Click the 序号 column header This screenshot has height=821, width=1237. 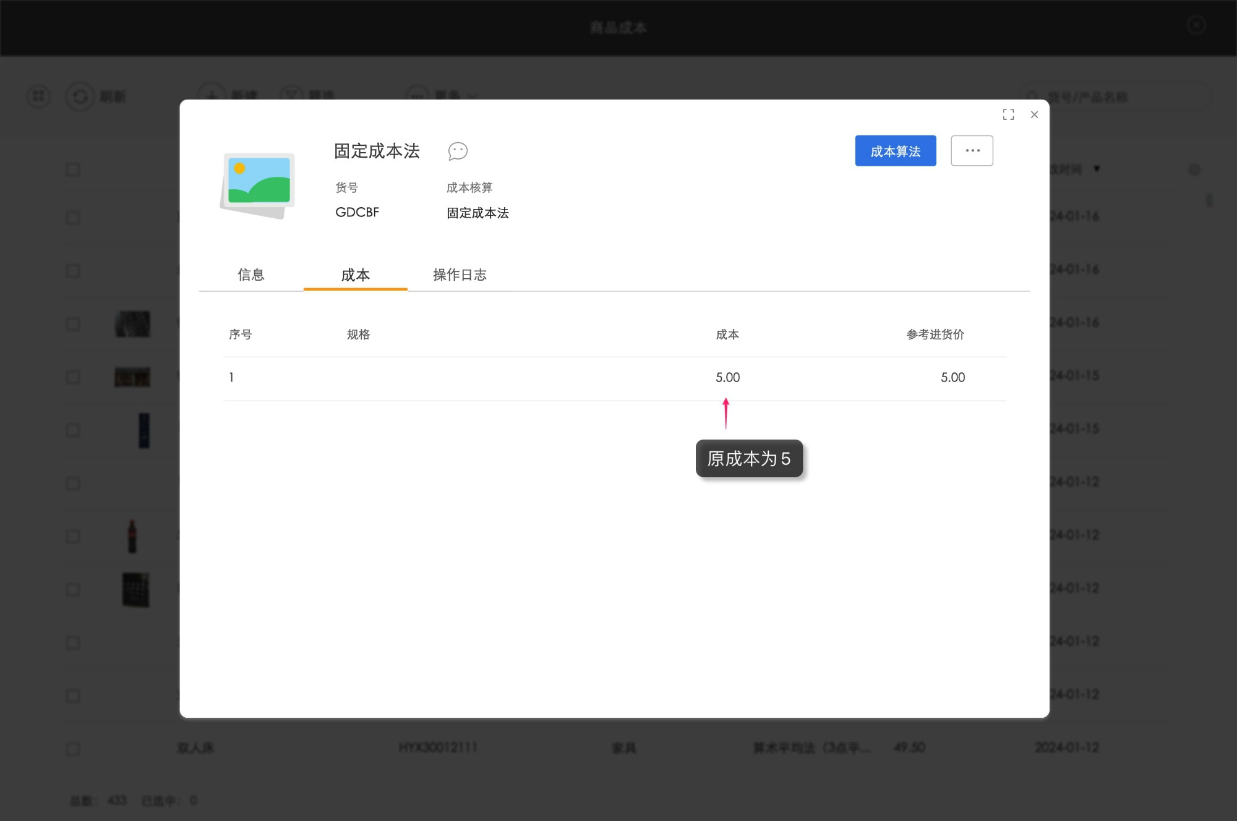240,334
